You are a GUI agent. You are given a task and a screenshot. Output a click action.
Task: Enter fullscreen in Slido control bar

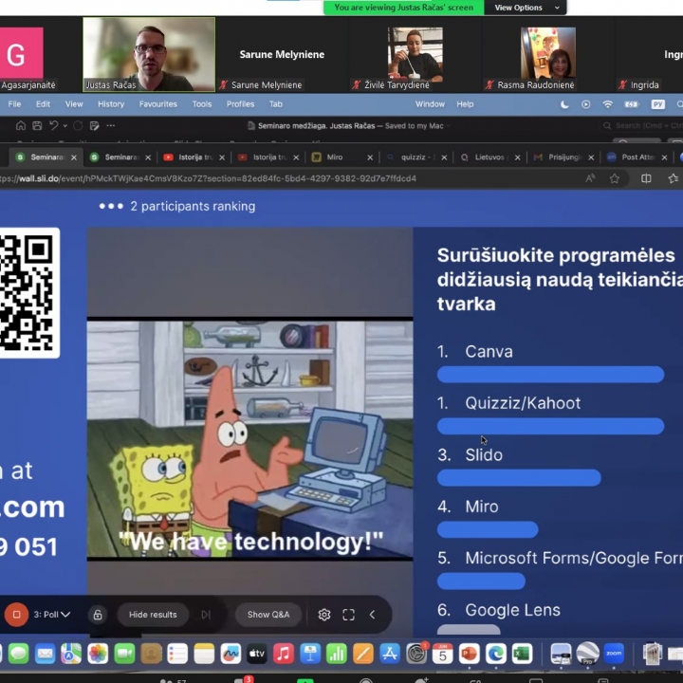click(348, 615)
